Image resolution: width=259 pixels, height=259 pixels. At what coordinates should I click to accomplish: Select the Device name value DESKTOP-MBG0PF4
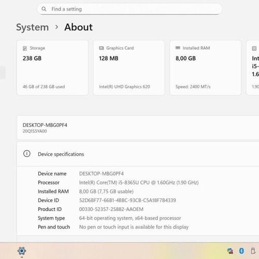[102, 174]
